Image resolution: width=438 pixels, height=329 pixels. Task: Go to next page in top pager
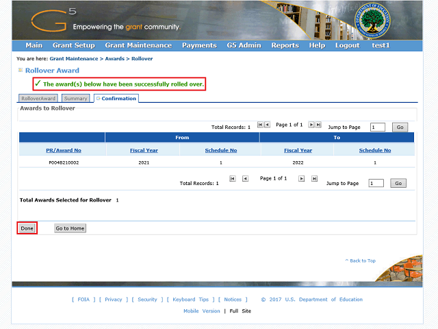tap(311, 125)
